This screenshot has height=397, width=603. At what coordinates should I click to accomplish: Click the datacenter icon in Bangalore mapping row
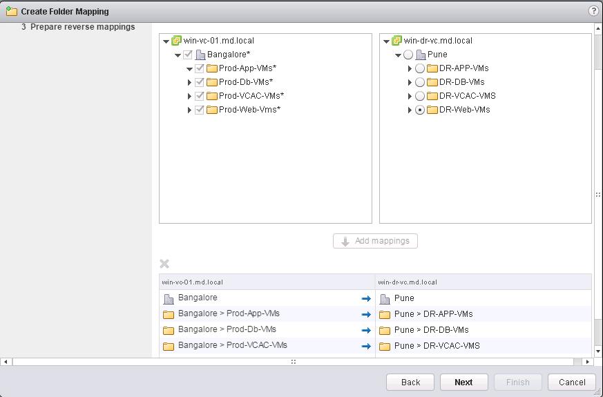click(x=169, y=299)
